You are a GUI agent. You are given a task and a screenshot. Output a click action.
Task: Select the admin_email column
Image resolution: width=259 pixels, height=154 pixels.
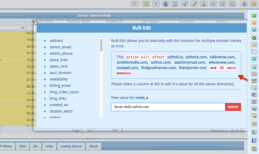click(60, 47)
